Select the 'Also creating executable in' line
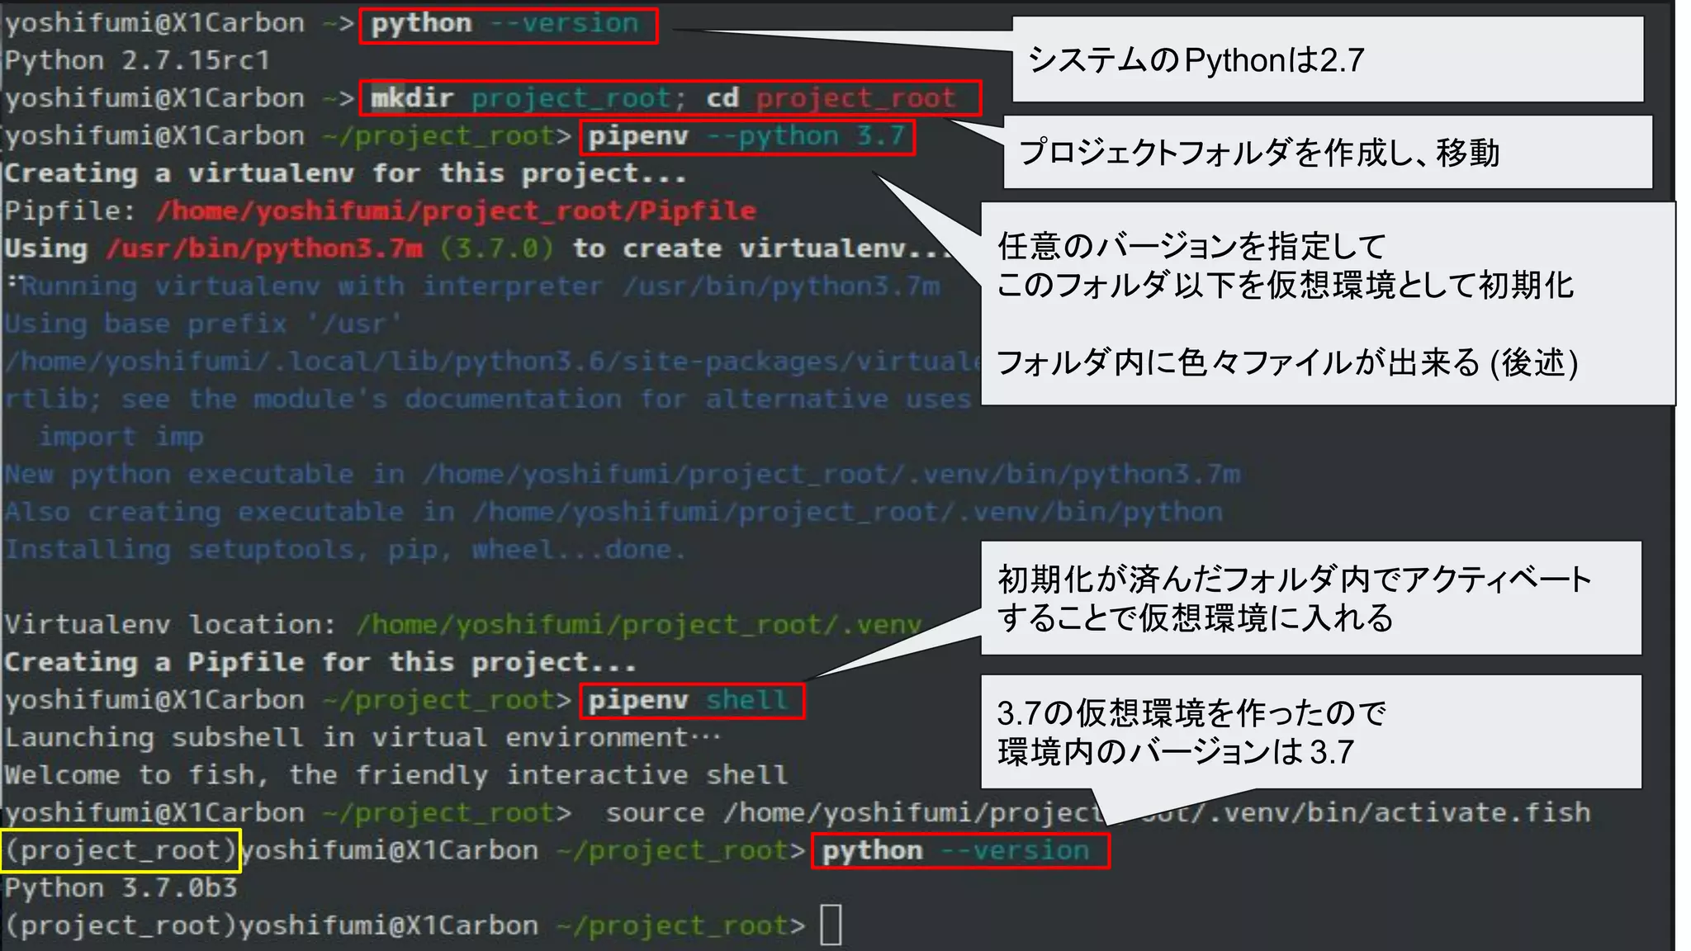1691x951 pixels. pyautogui.click(x=613, y=513)
